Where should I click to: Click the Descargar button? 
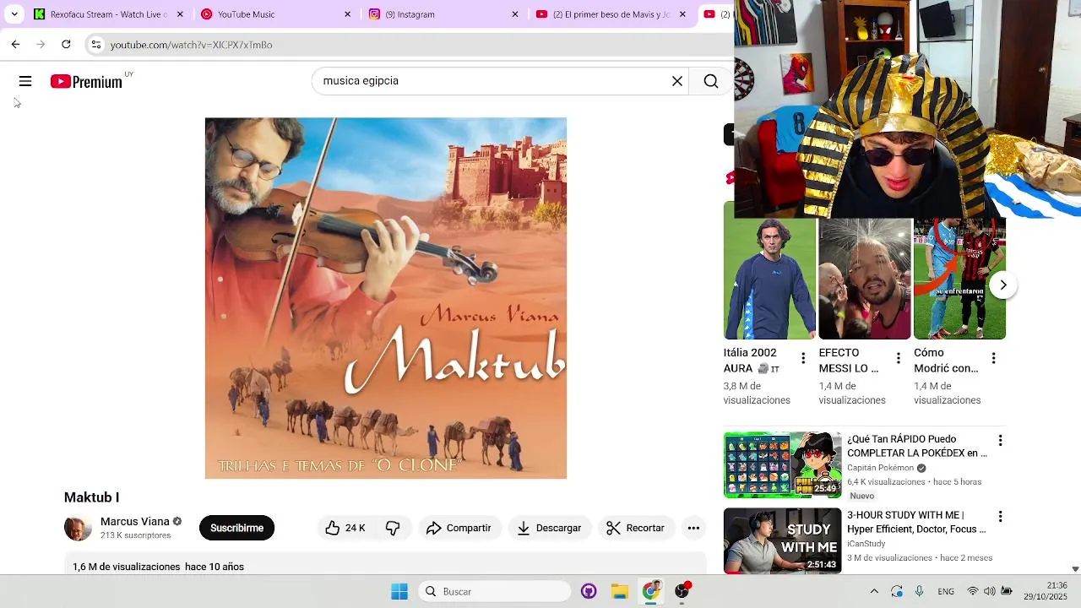pos(549,528)
